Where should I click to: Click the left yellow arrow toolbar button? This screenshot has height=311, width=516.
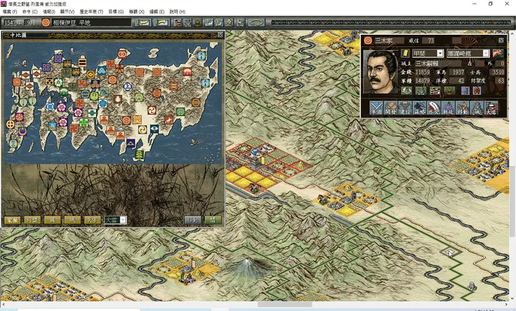(x=143, y=22)
